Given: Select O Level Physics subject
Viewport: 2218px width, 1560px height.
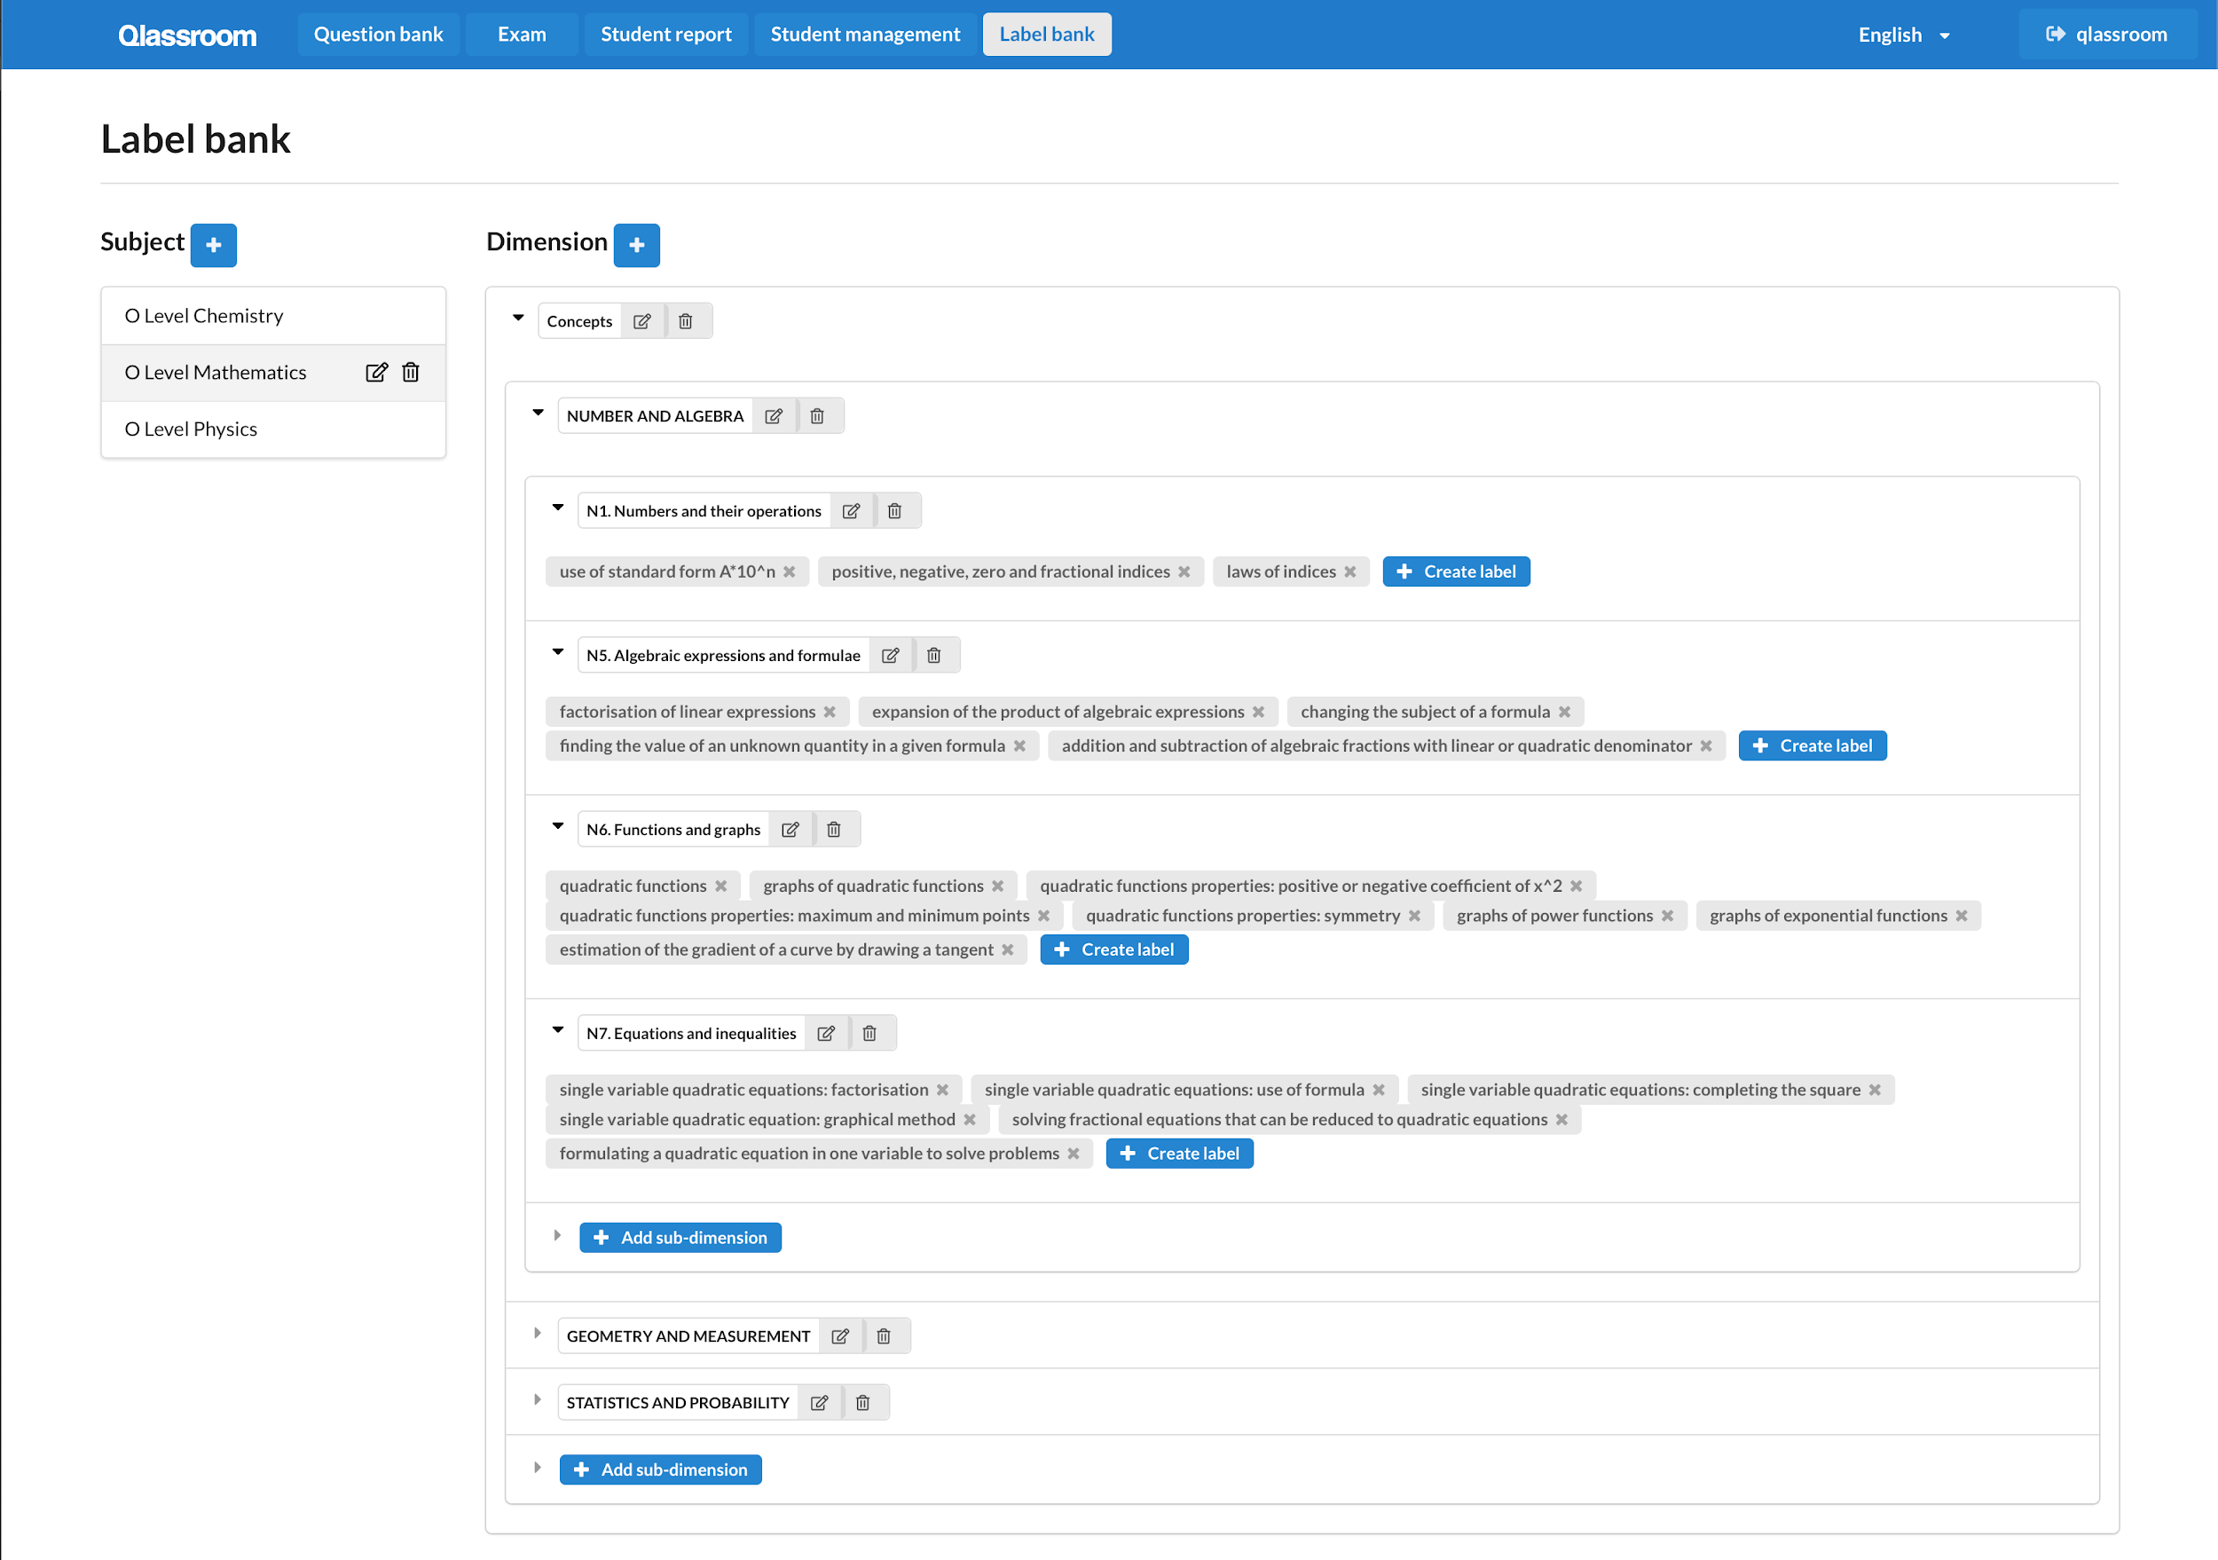Looking at the screenshot, I should (x=192, y=429).
